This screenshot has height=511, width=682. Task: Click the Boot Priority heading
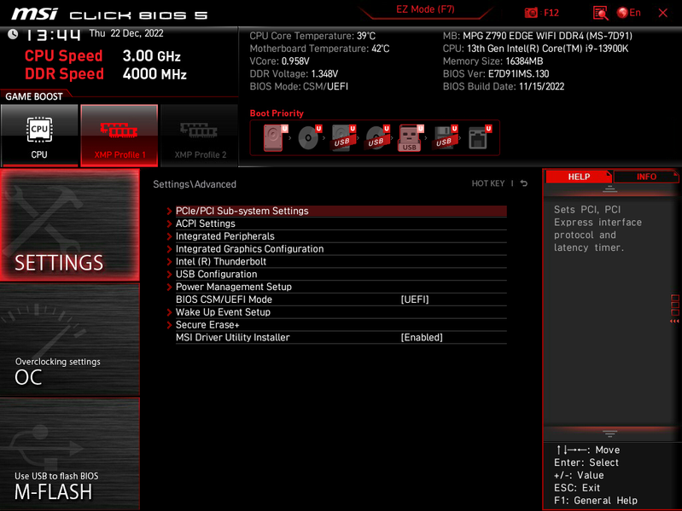click(x=277, y=113)
